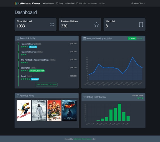Navigate to Reviews
160x142 pixels.
[93, 3]
